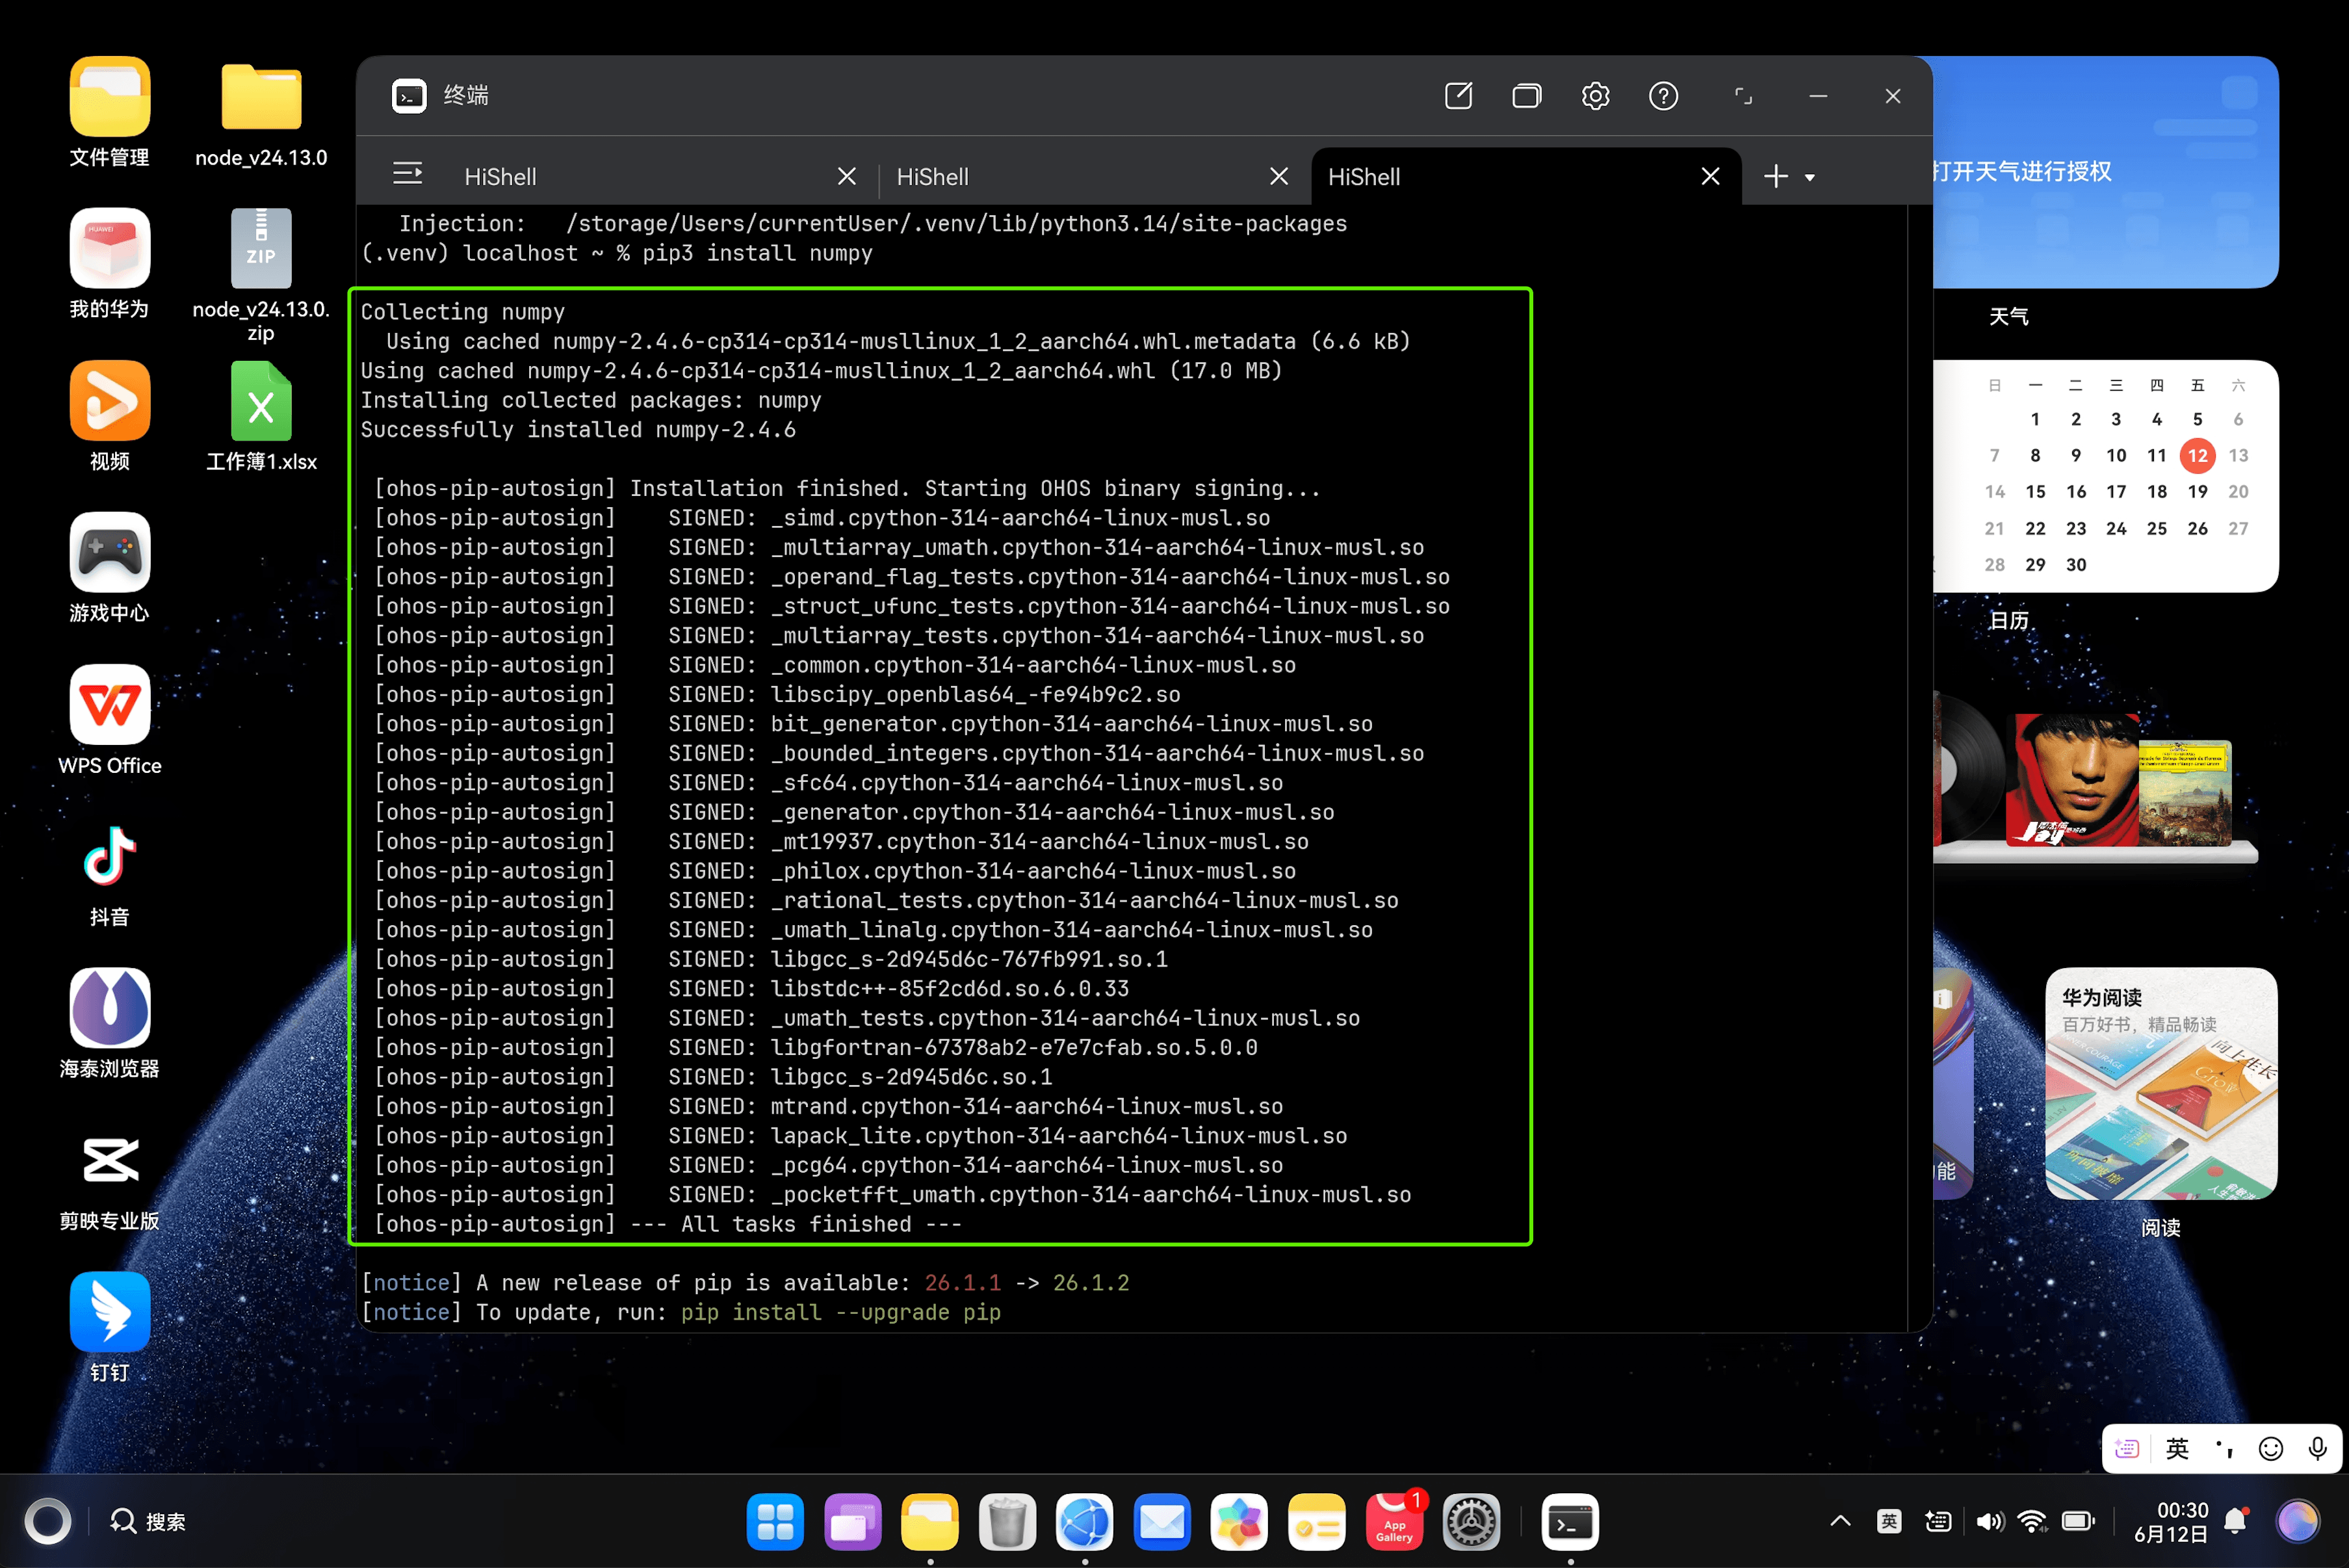2349x1568 pixels.
Task: Open the Jay album cover in music widget
Action: 2073,780
